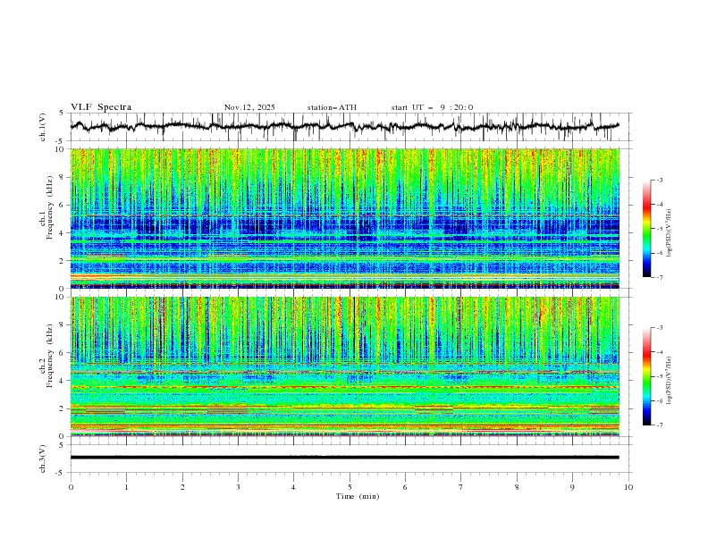Click lower color scale "log(PSD)(V²/Hz)" label

coord(669,381)
